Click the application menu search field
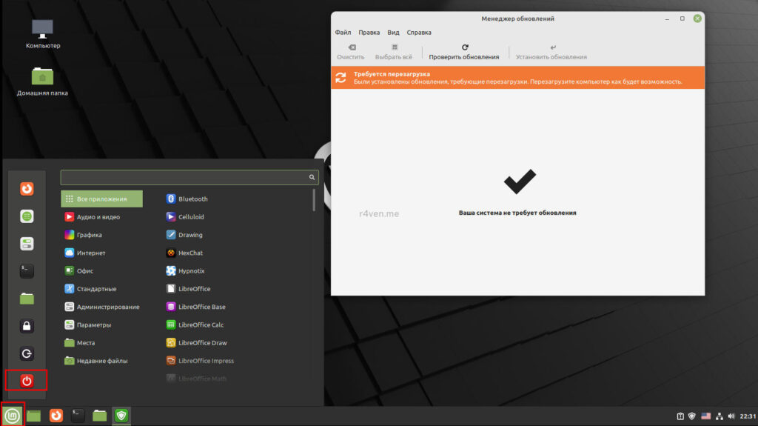The height and width of the screenshot is (426, 758). point(185,178)
